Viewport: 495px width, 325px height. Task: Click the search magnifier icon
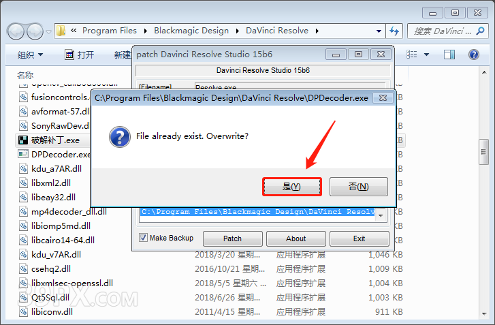(481, 31)
